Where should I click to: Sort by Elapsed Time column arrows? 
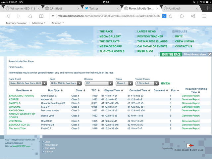tap(122, 90)
